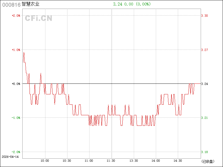Click the stock code 000816
The width and height of the screenshot is (223, 167).
[x=11, y=4]
